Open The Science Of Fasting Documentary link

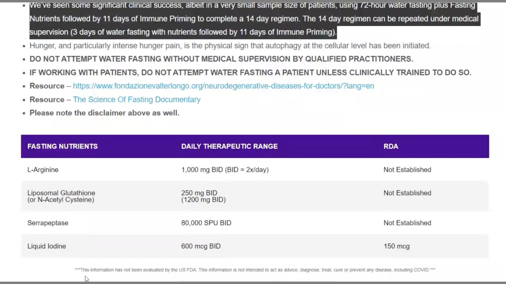(136, 99)
